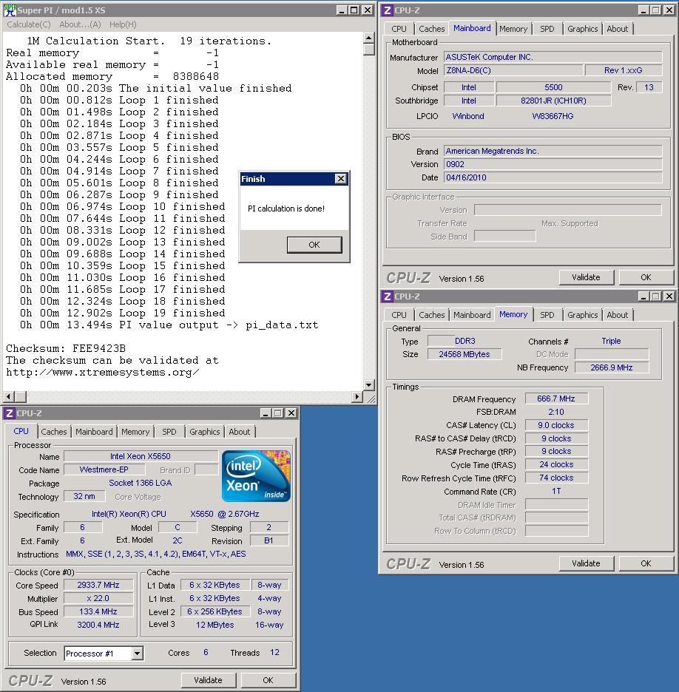The width and height of the screenshot is (679, 692).
Task: Switch to Mainboard tab in CPU window
Action: click(94, 432)
